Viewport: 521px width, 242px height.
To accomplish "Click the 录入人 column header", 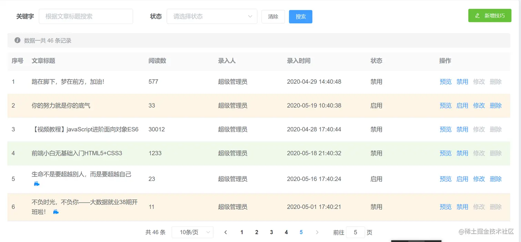I will (227, 61).
